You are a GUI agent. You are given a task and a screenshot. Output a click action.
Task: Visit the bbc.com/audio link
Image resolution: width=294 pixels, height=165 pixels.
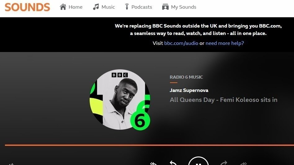[181, 43]
